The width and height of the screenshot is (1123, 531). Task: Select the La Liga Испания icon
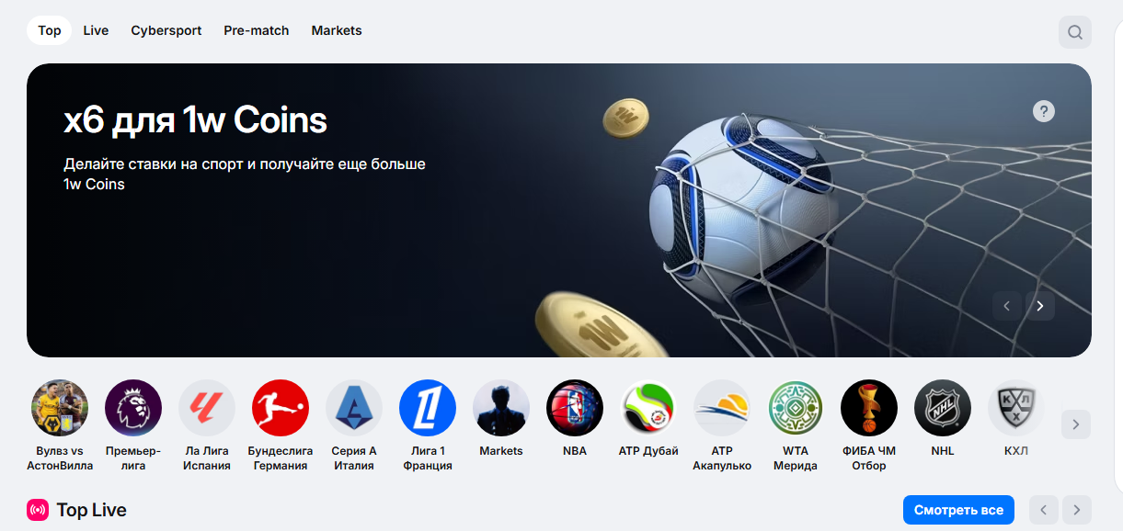tap(207, 408)
